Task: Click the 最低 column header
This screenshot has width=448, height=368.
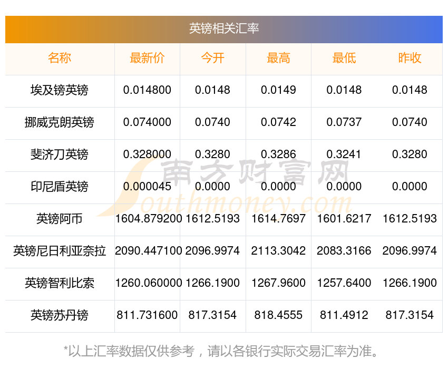Action: [344, 58]
